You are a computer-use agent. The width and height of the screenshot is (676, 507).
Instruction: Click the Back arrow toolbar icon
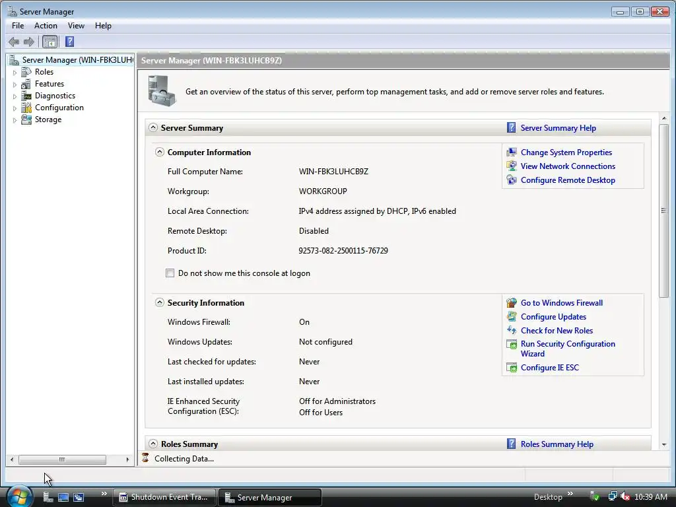tap(14, 42)
